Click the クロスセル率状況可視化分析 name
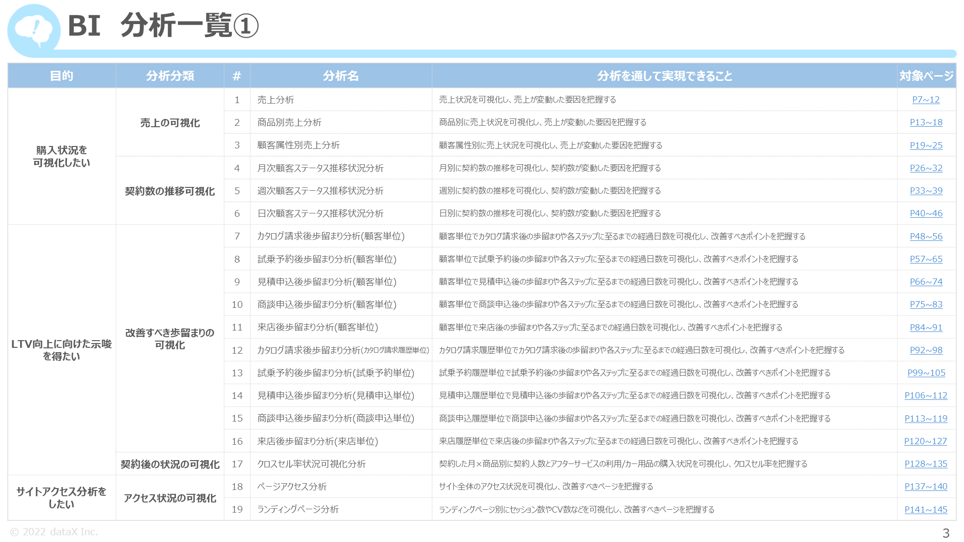The image size is (964, 542). (x=311, y=464)
